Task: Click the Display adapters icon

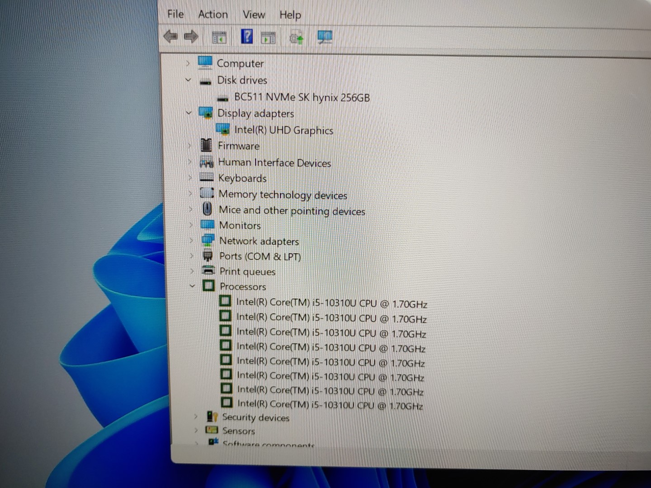Action: 206,113
